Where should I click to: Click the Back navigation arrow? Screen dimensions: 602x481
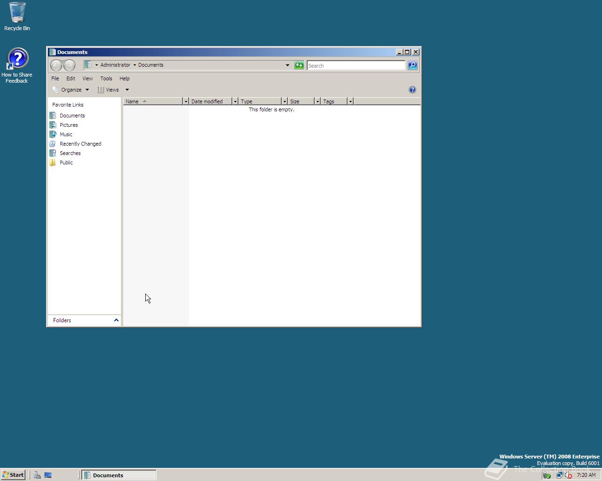click(56, 65)
